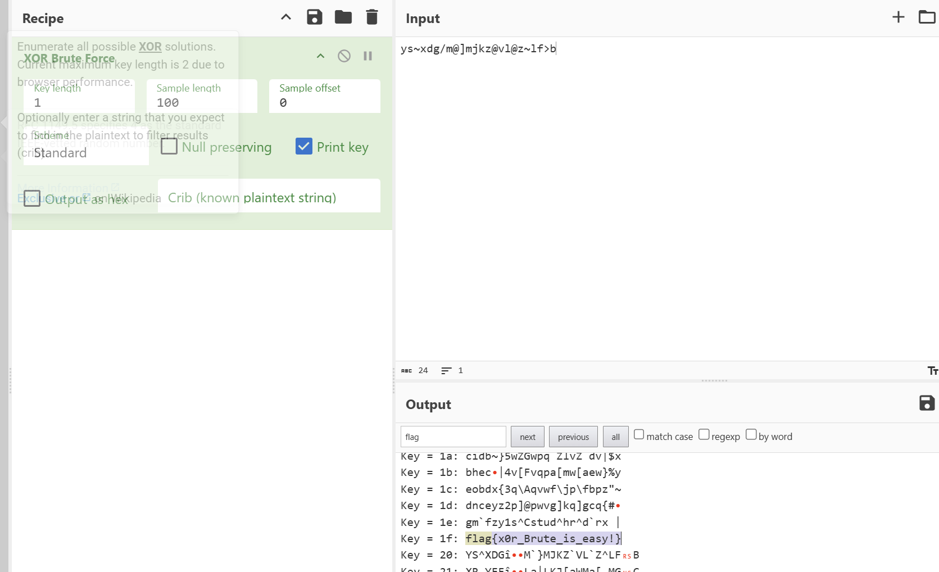Focus the Sample length field
This screenshot has height=572, width=939.
[201, 102]
